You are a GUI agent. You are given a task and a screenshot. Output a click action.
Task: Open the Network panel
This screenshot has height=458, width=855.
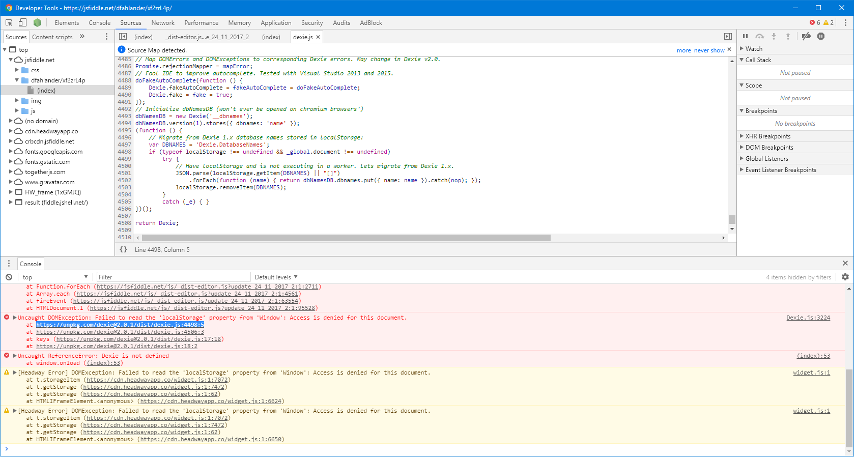[163, 23]
